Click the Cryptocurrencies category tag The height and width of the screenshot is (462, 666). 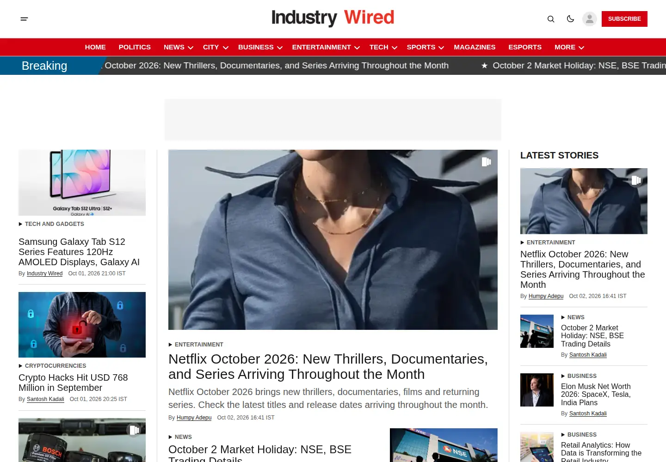tap(55, 366)
